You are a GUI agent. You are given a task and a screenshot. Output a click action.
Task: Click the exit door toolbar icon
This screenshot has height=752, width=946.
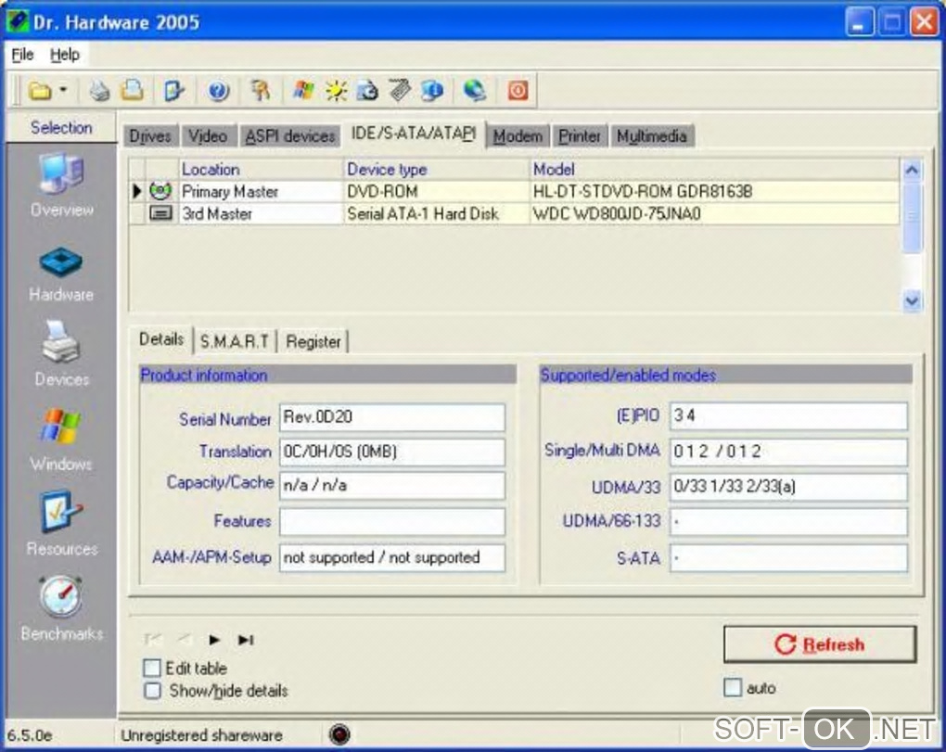tap(173, 91)
